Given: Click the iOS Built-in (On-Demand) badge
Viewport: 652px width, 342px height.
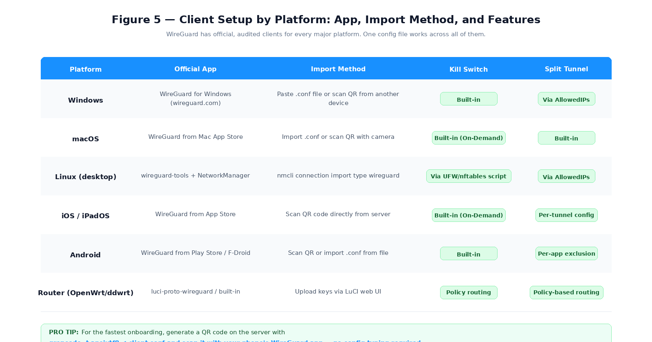Looking at the screenshot, I should pyautogui.click(x=469, y=215).
